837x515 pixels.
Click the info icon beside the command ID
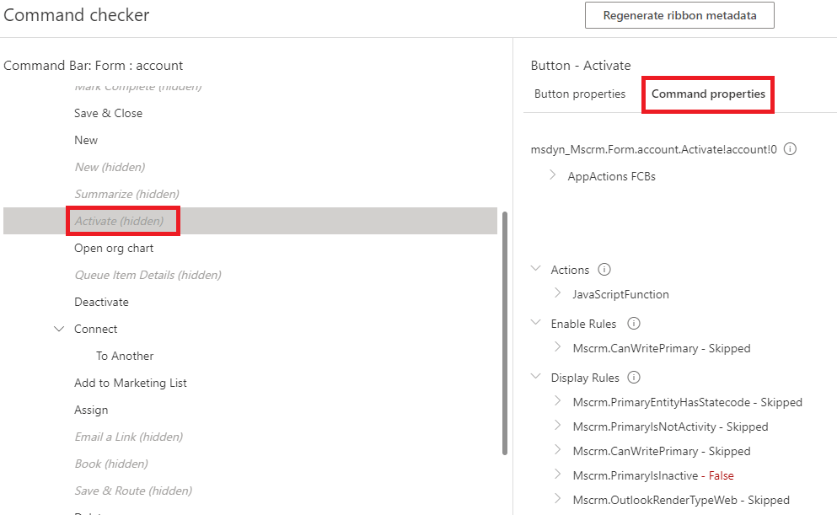pyautogui.click(x=791, y=149)
